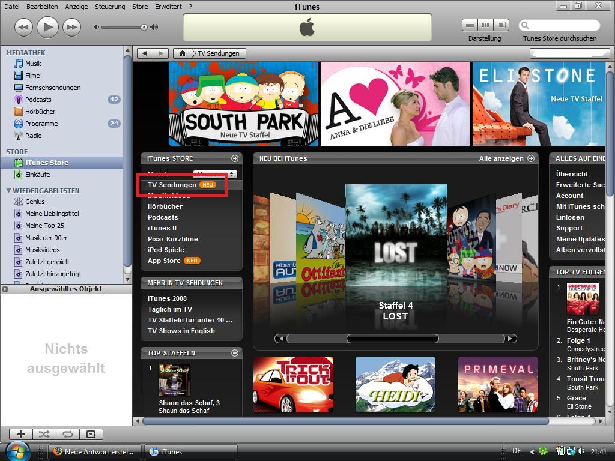Open the Store menu

(x=140, y=7)
